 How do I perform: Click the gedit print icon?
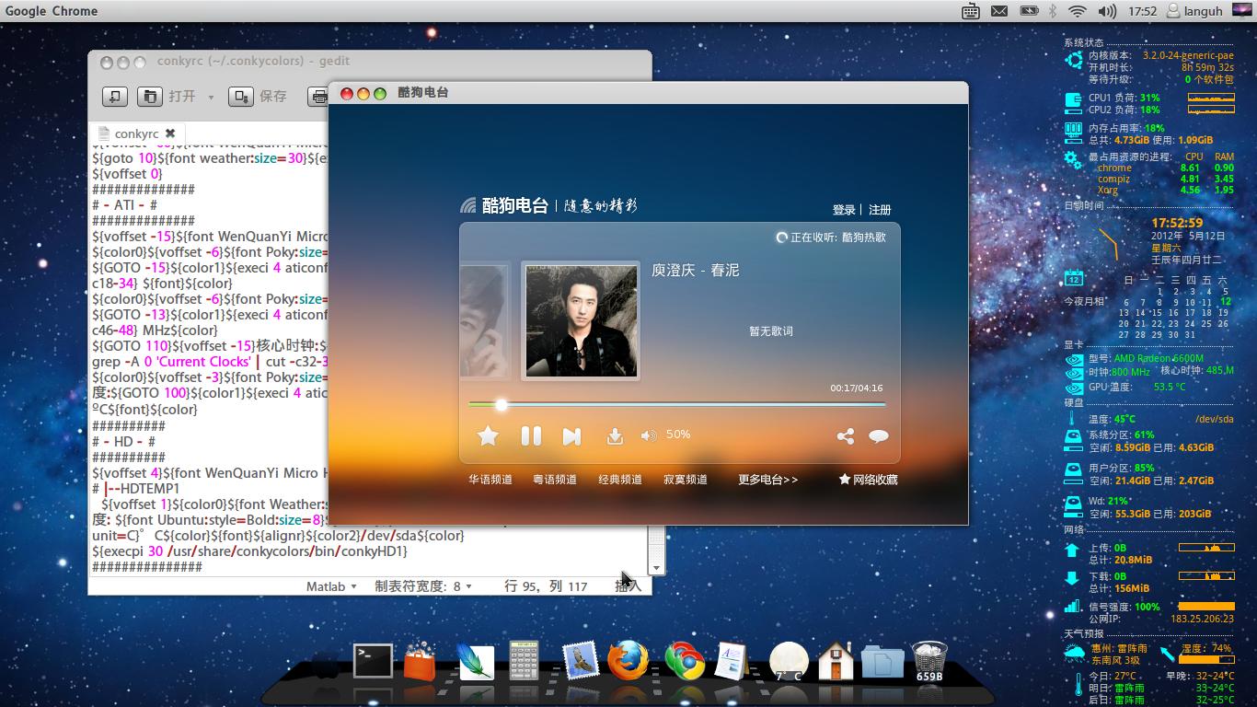(x=318, y=96)
